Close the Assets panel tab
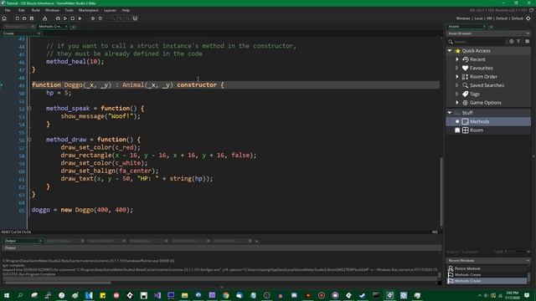 484,27
